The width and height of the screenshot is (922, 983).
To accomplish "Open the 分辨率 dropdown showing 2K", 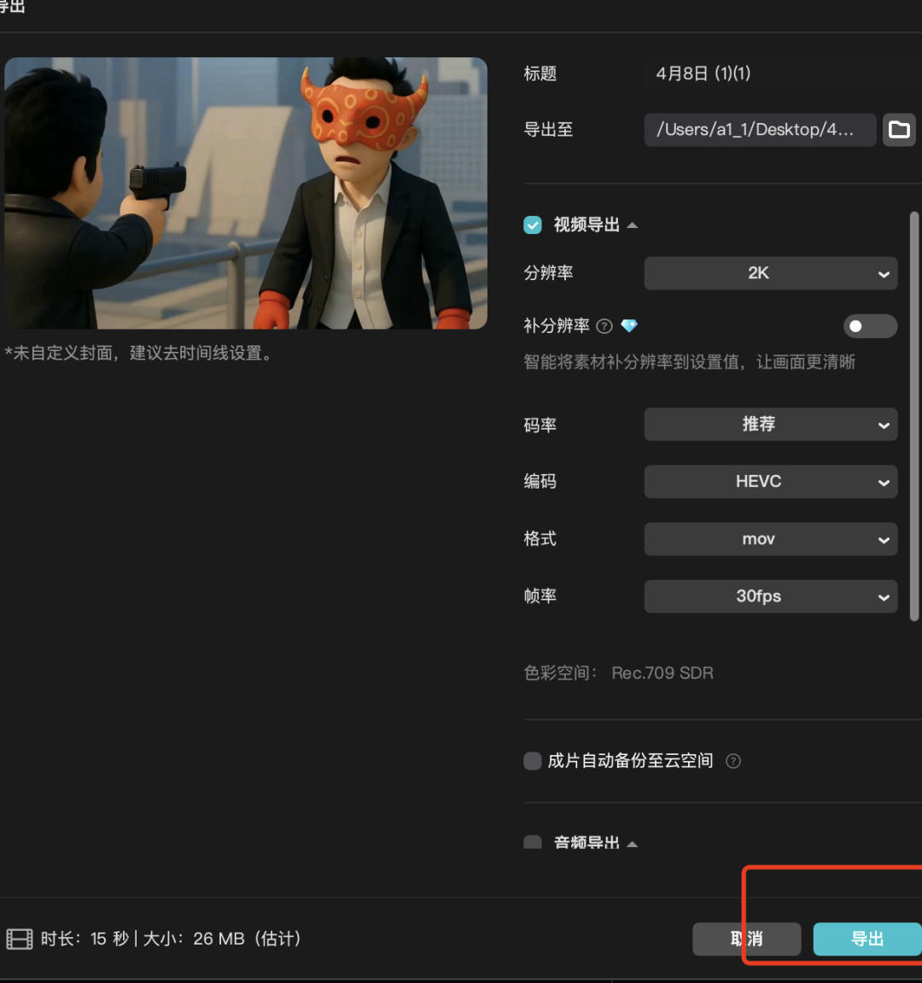I will (770, 273).
